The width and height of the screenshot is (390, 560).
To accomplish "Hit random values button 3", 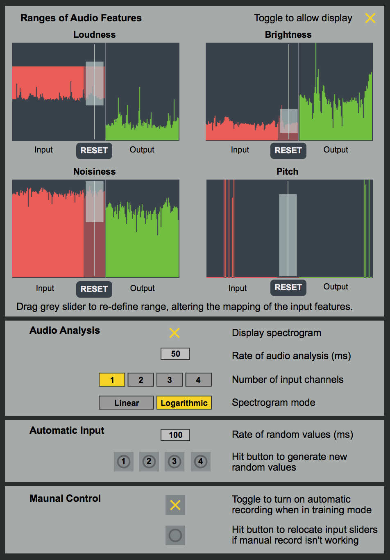I will 175,462.
